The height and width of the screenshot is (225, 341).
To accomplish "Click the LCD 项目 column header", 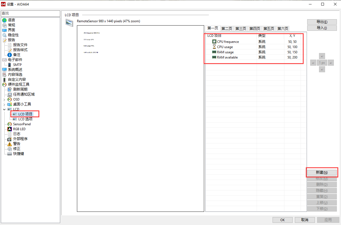I will pyautogui.click(x=231, y=36).
